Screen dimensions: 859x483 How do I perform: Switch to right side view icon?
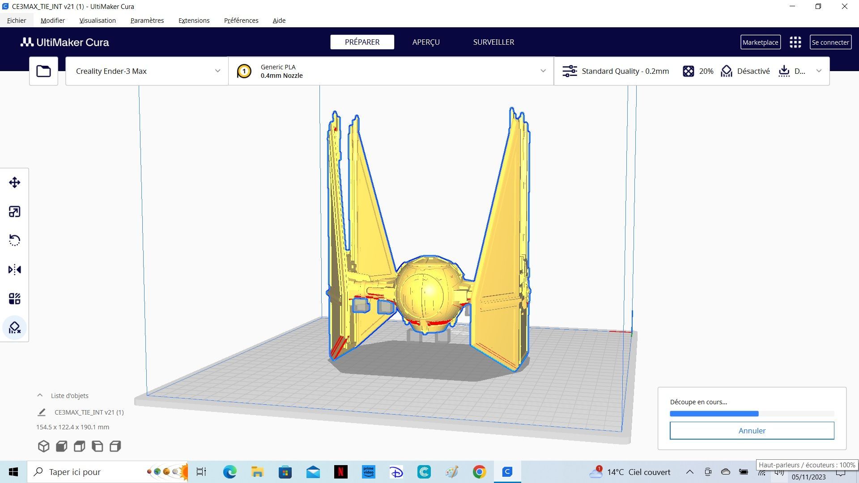coord(115,446)
